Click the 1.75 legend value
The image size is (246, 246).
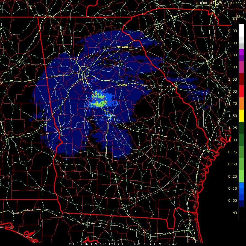pyautogui.click(x=233, y=104)
